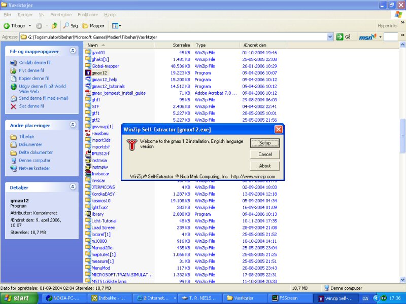Open the Hjælp menu
The width and height of the screenshot is (406, 304).
click(110, 15)
